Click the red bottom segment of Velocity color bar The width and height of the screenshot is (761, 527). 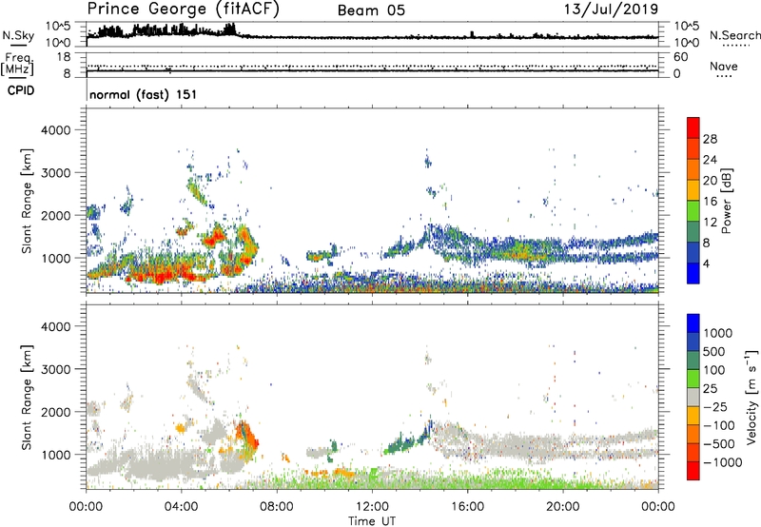coord(693,471)
